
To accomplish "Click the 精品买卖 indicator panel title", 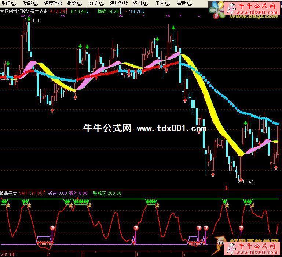I will pyautogui.click(x=9, y=193).
